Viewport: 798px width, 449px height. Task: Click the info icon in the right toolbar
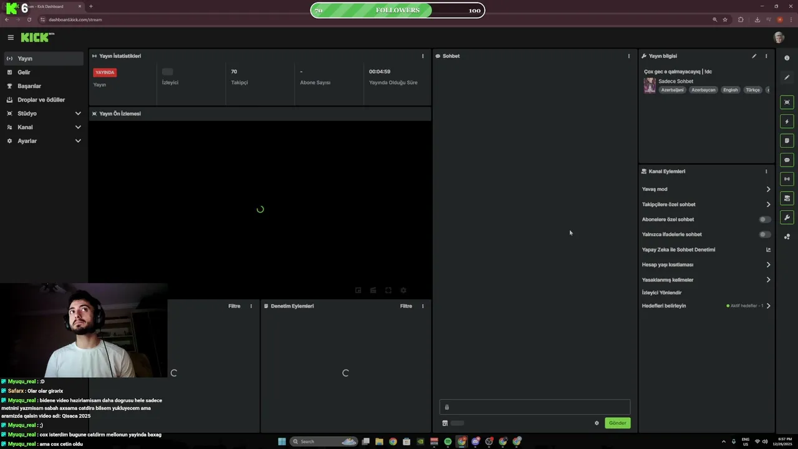[x=787, y=58]
